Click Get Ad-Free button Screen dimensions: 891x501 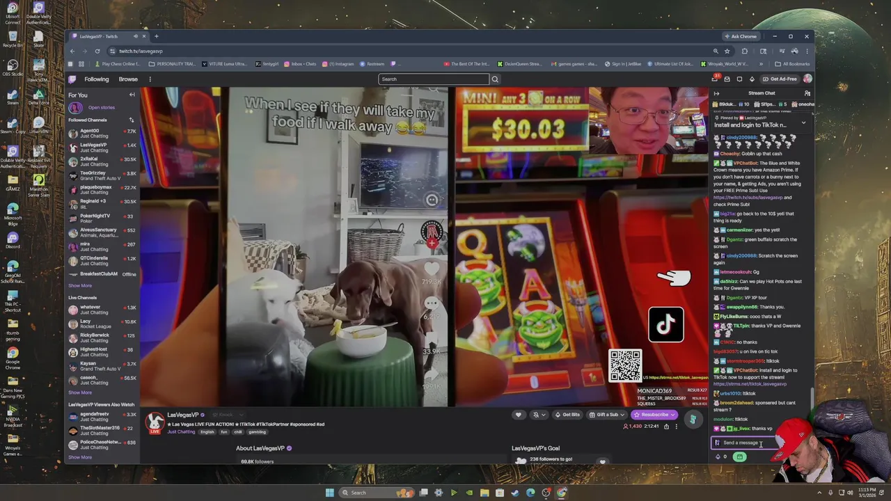(x=780, y=79)
